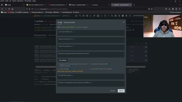Focus the pill delay seconds field

pos(91,84)
